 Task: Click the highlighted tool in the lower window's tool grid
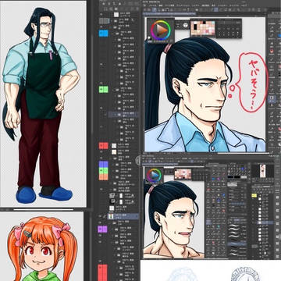tap(208, 222)
